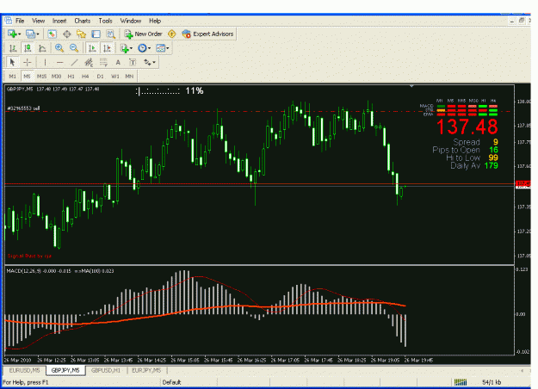Select the diagonal Trendline tool

74,62
